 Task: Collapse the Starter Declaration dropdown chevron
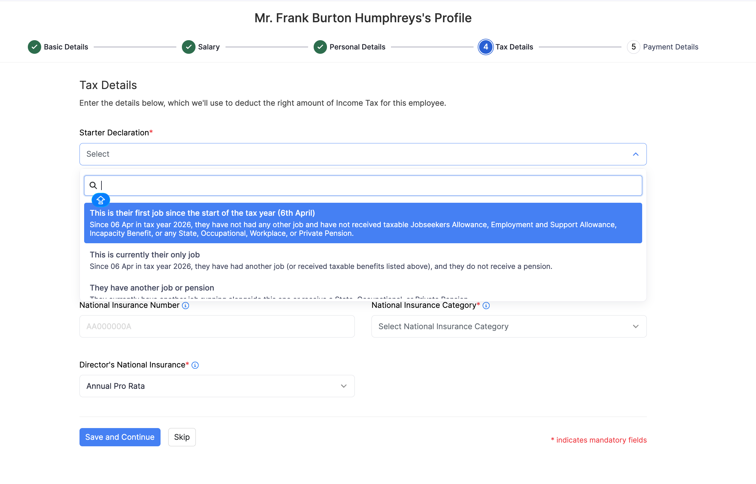(x=635, y=154)
